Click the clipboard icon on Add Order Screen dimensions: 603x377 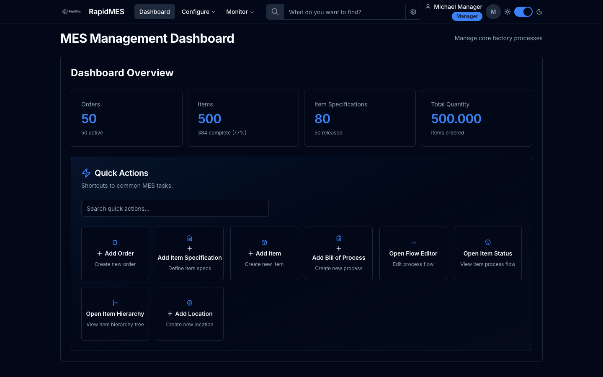click(115, 242)
